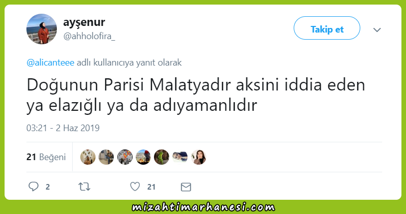The height and width of the screenshot is (214, 406).
Task: Open the Kermit frog liker avatar
Action: 162,157
